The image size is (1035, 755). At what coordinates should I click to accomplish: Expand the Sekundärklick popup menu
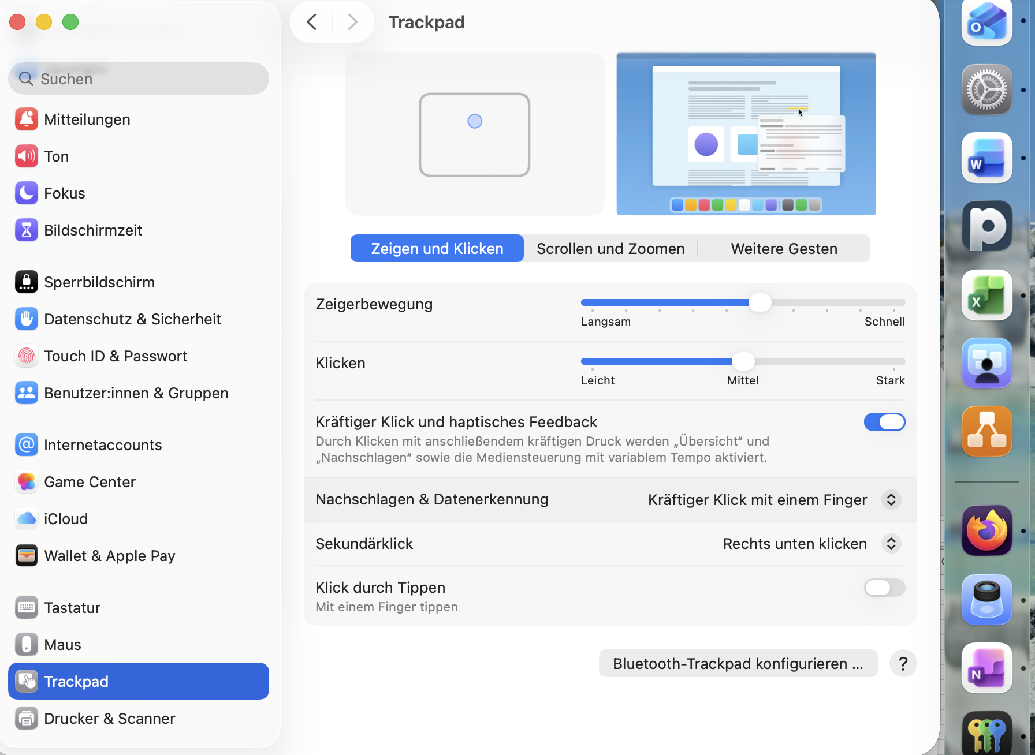click(891, 544)
